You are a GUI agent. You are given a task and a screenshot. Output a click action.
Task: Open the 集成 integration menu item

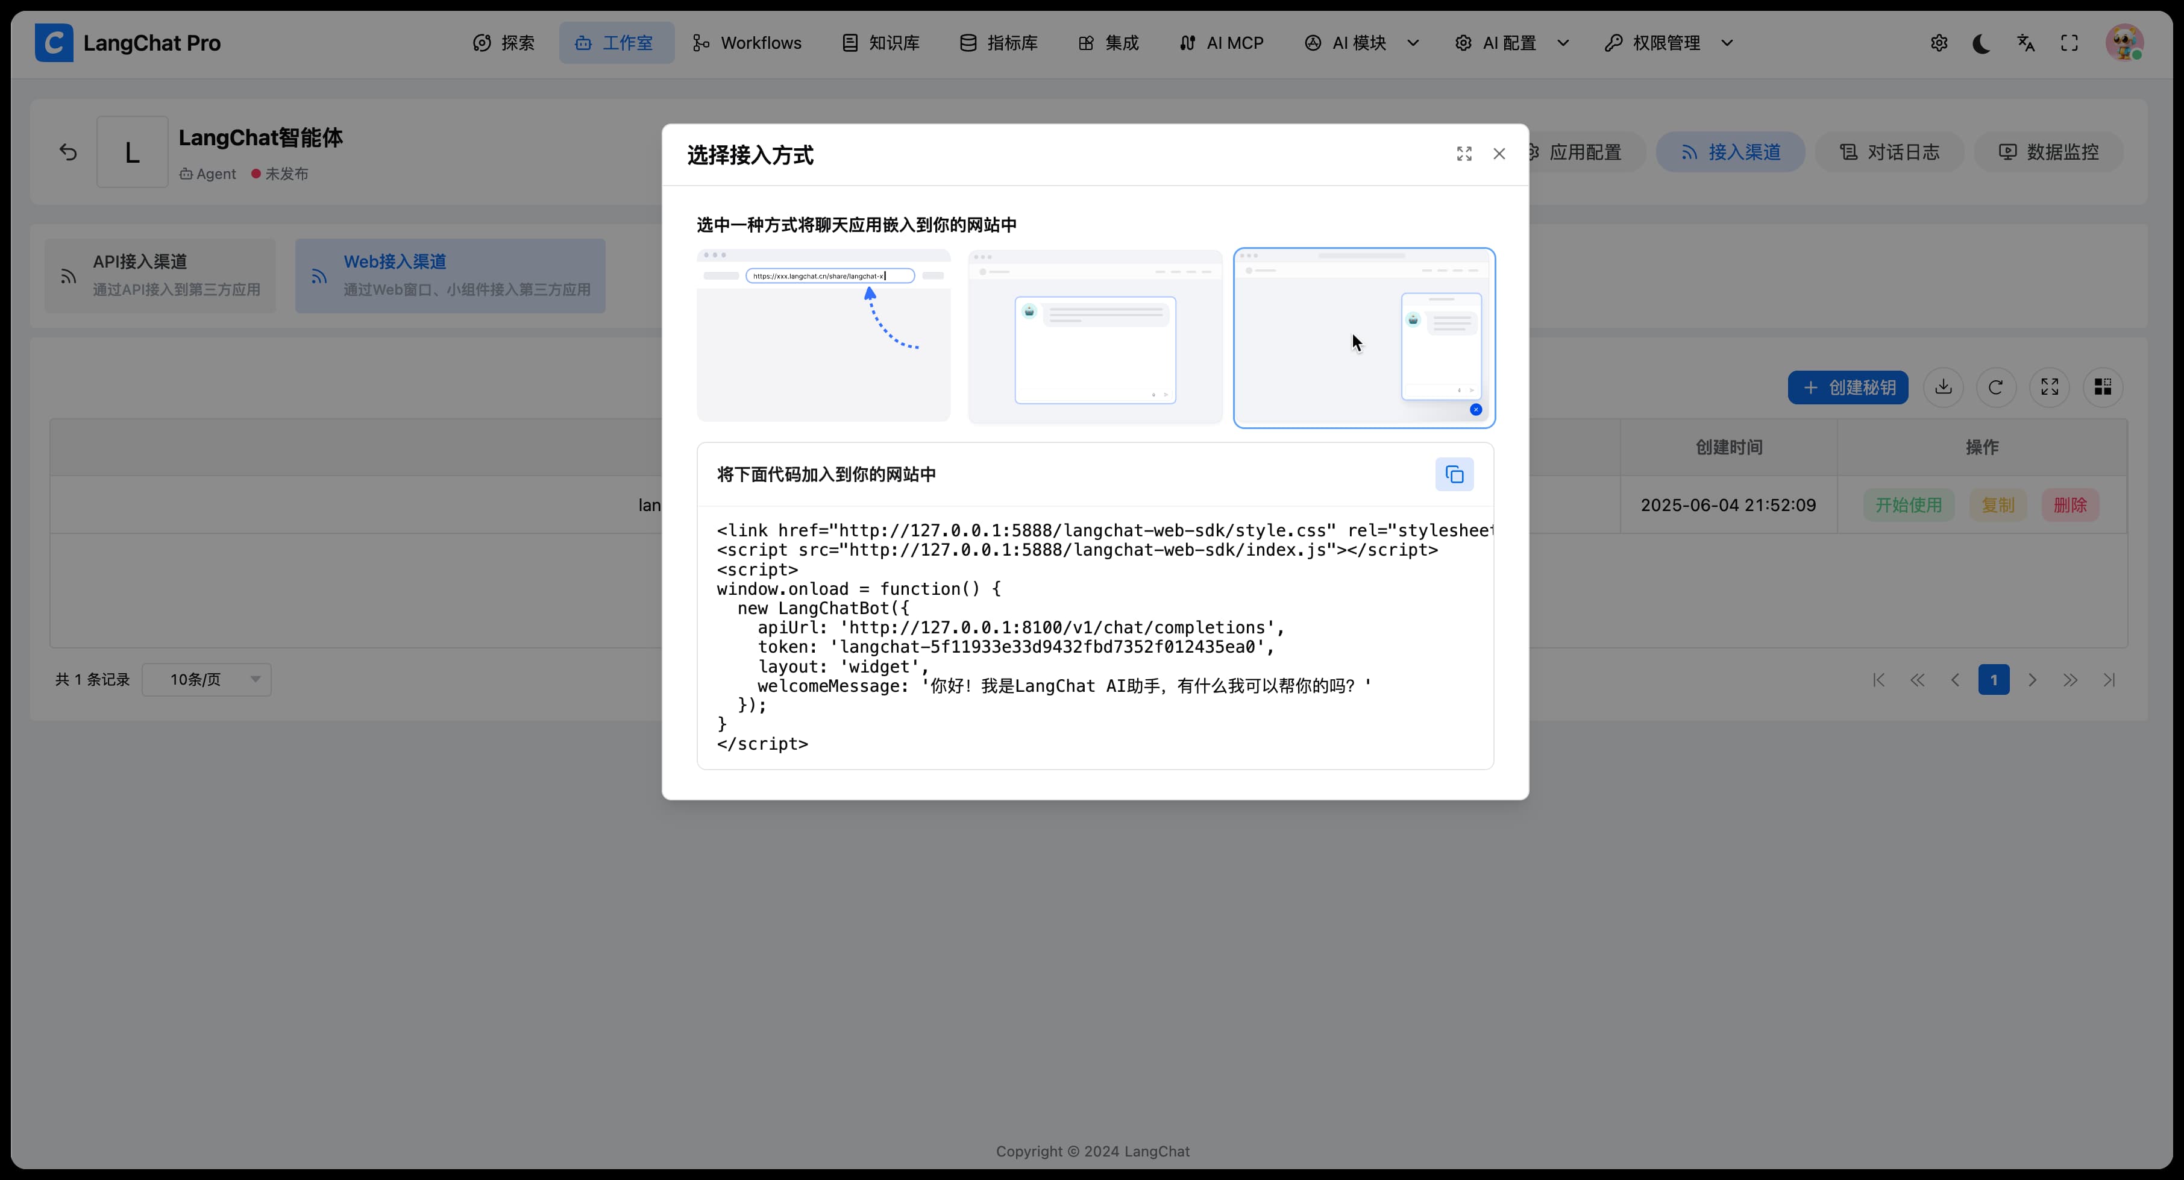[1108, 42]
